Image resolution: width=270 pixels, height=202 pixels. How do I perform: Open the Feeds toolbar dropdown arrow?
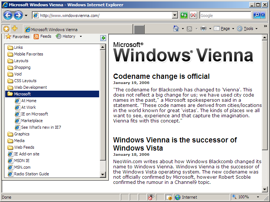196,29
